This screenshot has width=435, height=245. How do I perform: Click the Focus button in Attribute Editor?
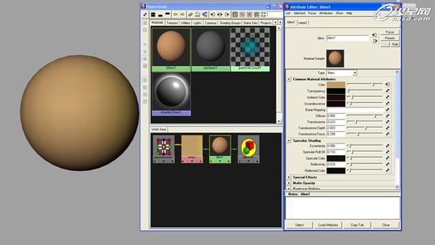coord(390,32)
